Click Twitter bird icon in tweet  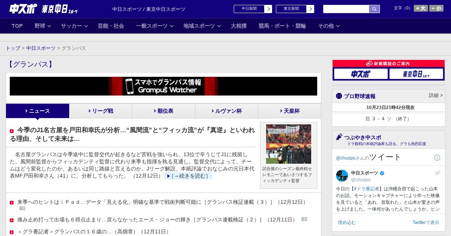click(437, 173)
